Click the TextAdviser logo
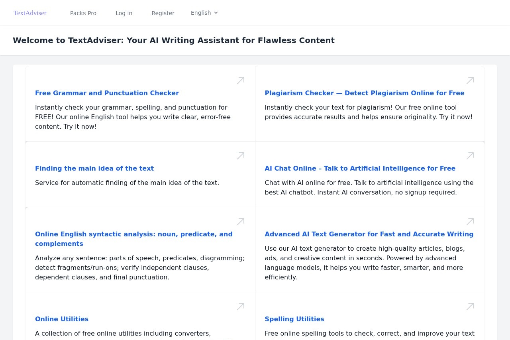Viewport: 510px width, 340px height. tap(30, 13)
